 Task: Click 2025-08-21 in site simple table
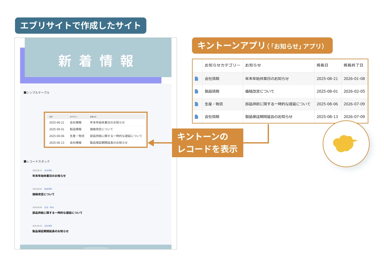[57, 123]
